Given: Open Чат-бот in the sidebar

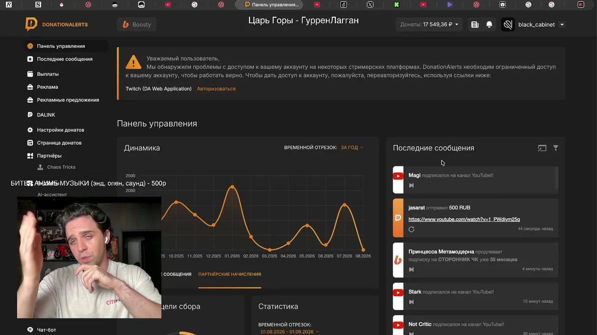Looking at the screenshot, I should tap(47, 330).
